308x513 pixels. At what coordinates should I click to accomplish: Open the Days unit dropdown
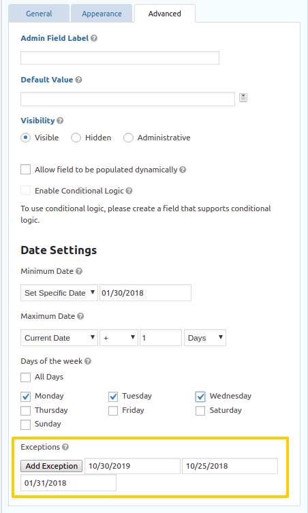coord(205,338)
